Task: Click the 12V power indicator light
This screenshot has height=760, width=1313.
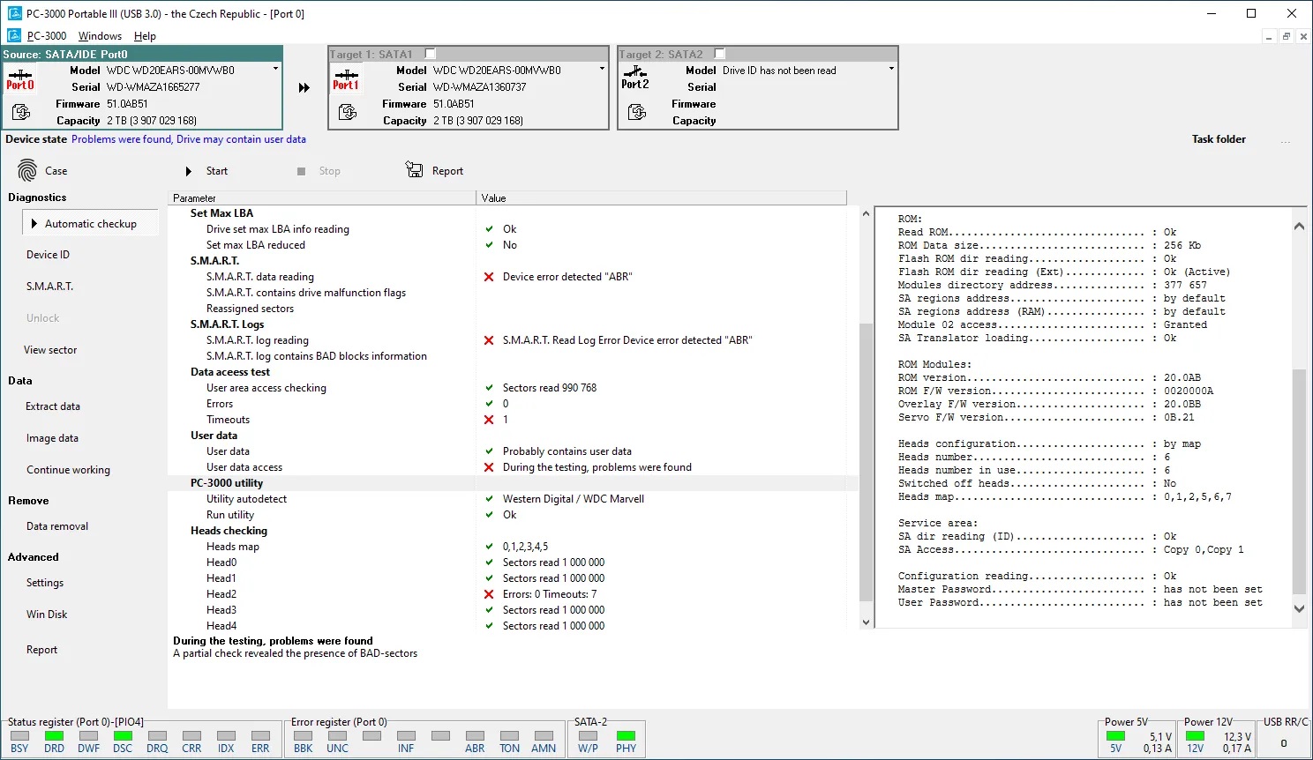Action: 1195,736
